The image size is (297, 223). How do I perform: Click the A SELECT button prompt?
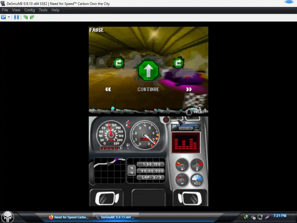[x=196, y=112]
